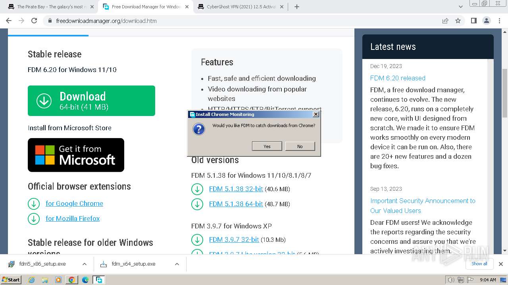The width and height of the screenshot is (508, 285).
Task: Click Show all downloads
Action: click(x=479, y=264)
